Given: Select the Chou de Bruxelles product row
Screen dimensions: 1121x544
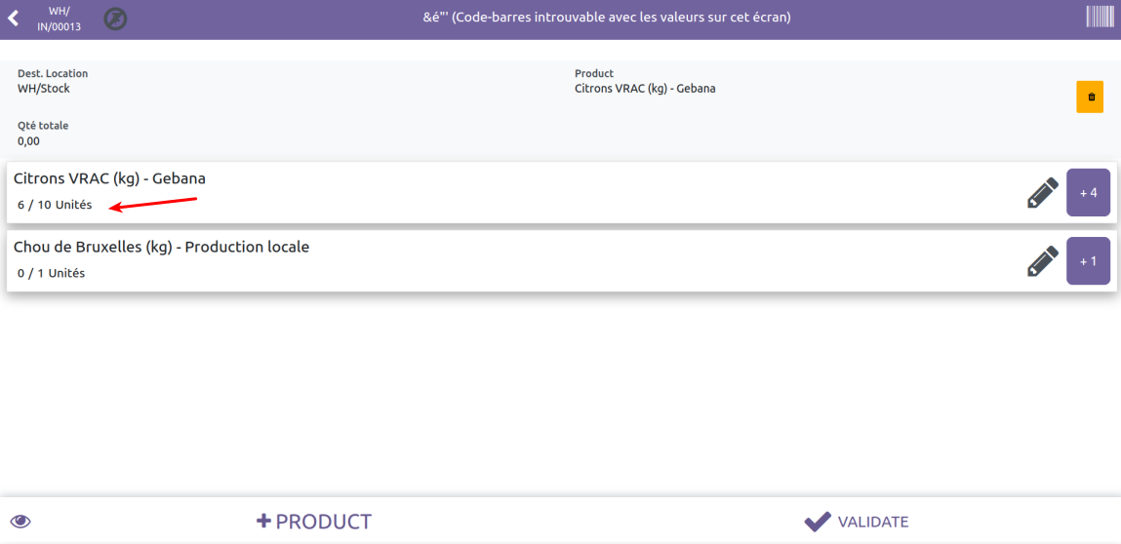Looking at the screenshot, I should (488, 260).
